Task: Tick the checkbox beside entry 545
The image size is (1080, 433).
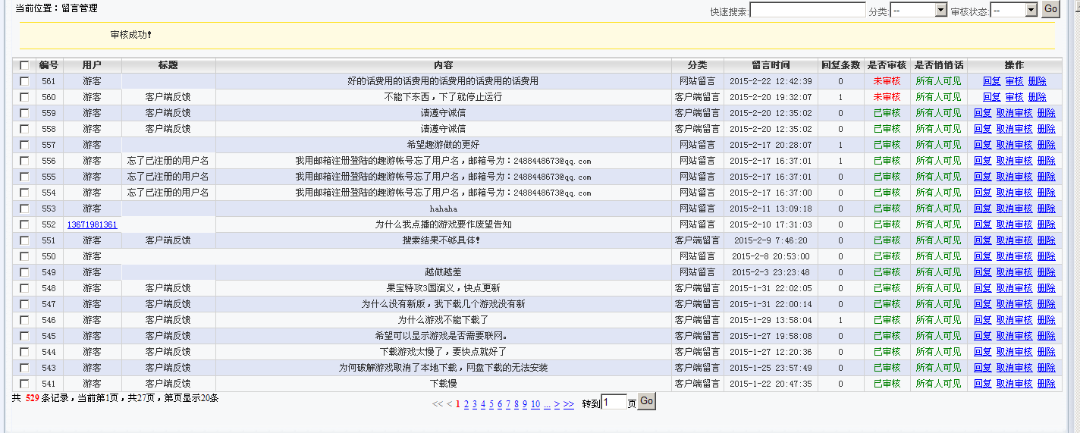Action: point(25,336)
